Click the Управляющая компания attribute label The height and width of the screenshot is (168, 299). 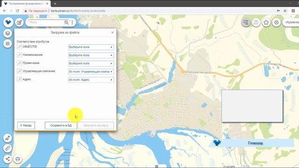point(39,71)
